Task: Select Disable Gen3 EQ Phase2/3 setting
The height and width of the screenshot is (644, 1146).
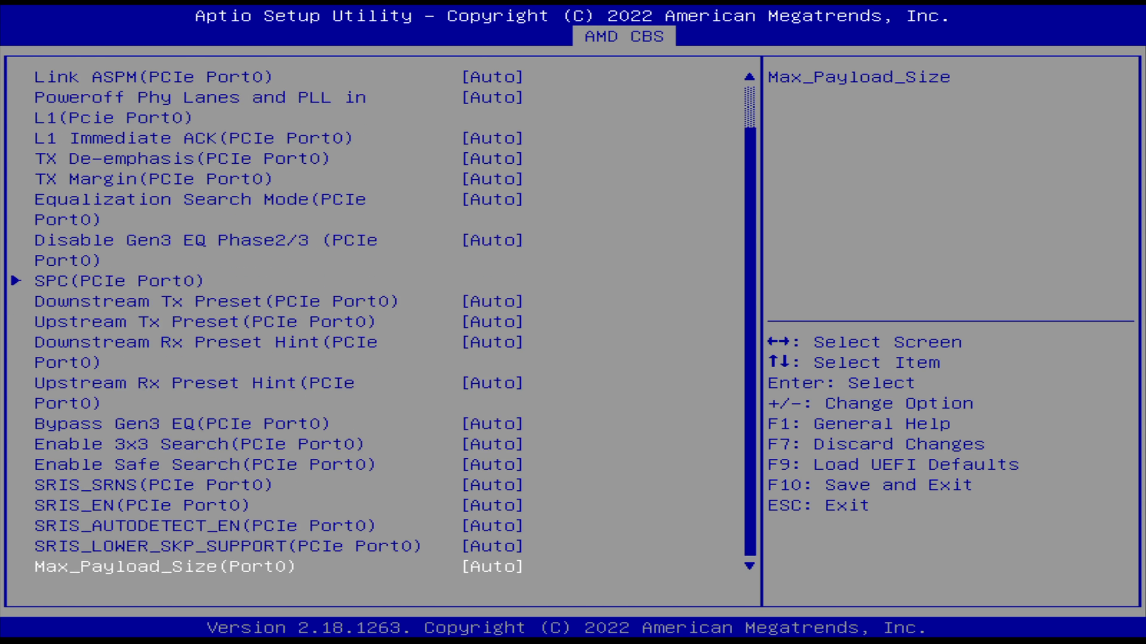Action: [x=206, y=250]
